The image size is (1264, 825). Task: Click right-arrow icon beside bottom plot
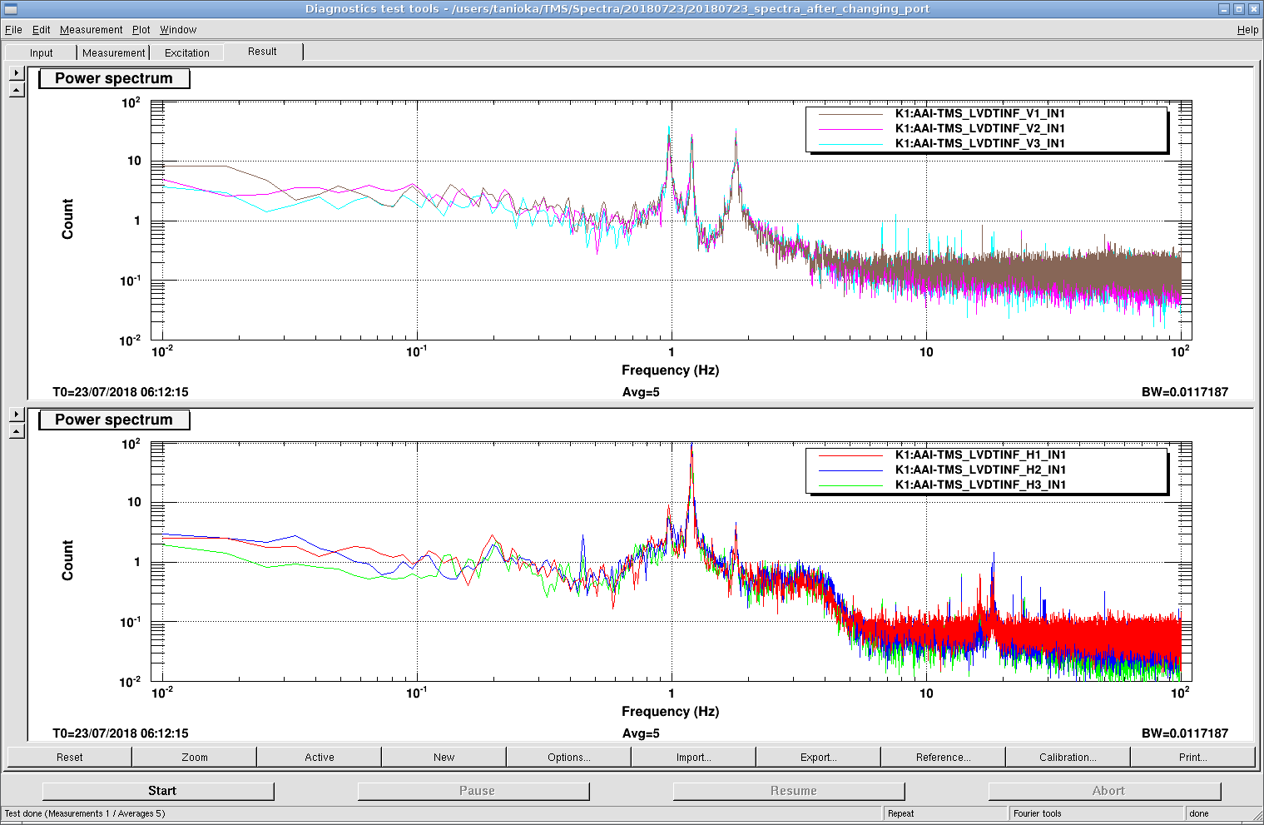click(17, 415)
